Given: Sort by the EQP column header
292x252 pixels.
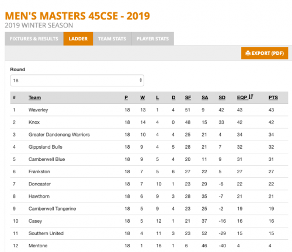Looking at the screenshot, I should point(242,97).
